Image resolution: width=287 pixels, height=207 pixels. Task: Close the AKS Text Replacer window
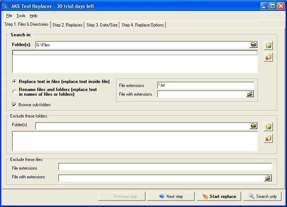[x=281, y=6]
